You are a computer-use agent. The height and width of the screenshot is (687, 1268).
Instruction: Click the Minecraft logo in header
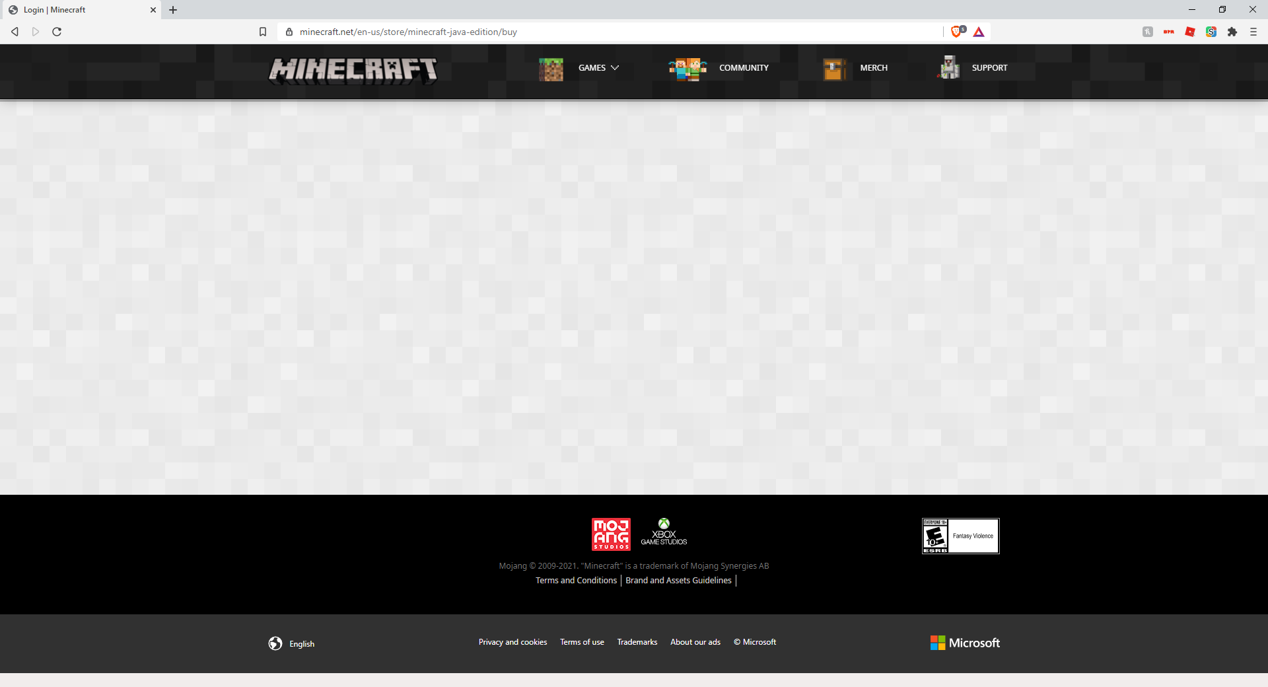[x=353, y=69]
